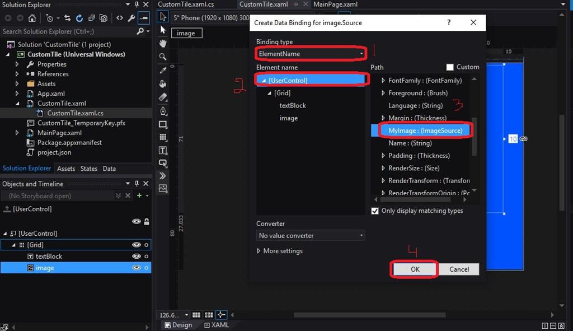The image size is (573, 331).
Task: Click the Home icon in Solution Explorer
Action: (x=32, y=18)
